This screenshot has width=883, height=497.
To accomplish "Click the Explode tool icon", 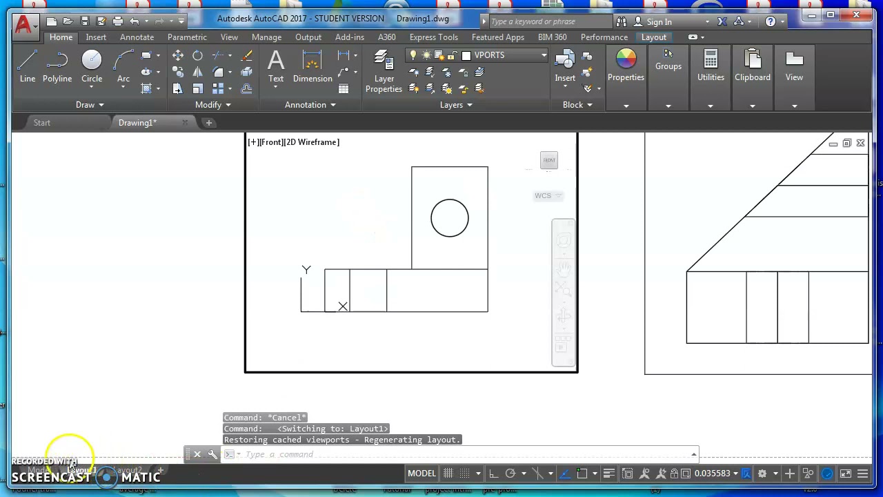I will point(247,72).
